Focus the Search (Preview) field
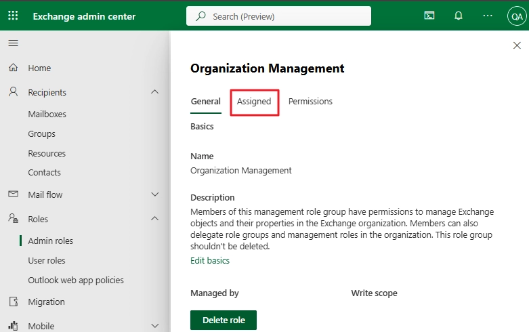The width and height of the screenshot is (529, 332). (x=278, y=16)
